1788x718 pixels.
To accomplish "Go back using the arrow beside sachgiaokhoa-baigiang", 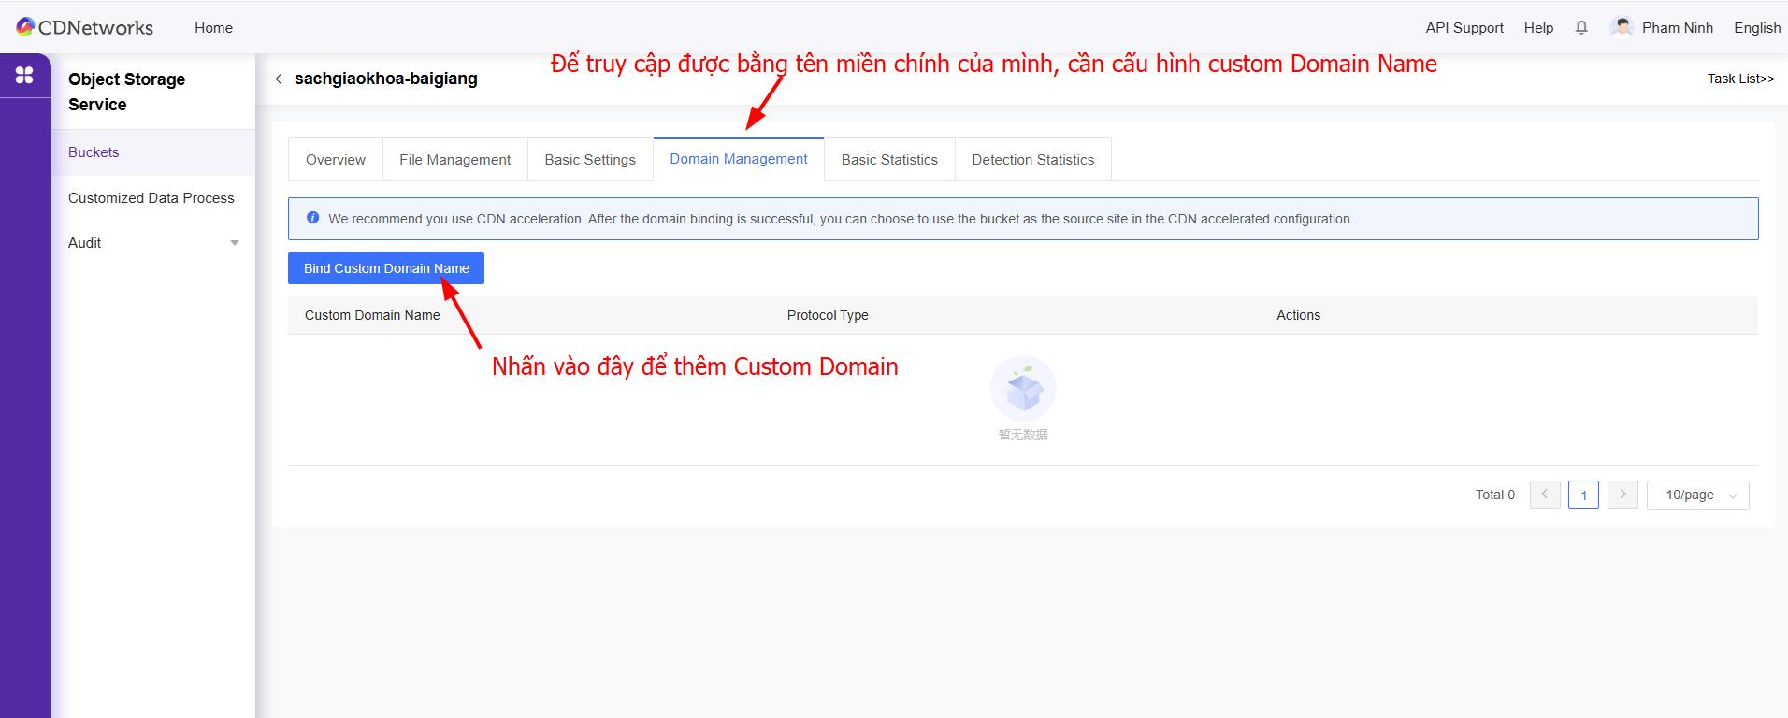I will coord(279,79).
